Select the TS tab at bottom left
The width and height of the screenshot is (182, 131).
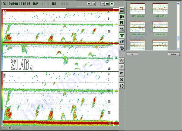click(x=10, y=129)
